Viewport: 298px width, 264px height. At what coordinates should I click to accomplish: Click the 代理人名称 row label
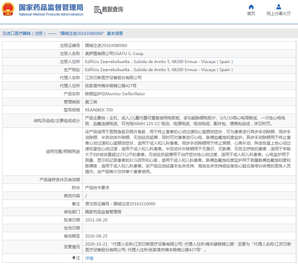point(70,78)
